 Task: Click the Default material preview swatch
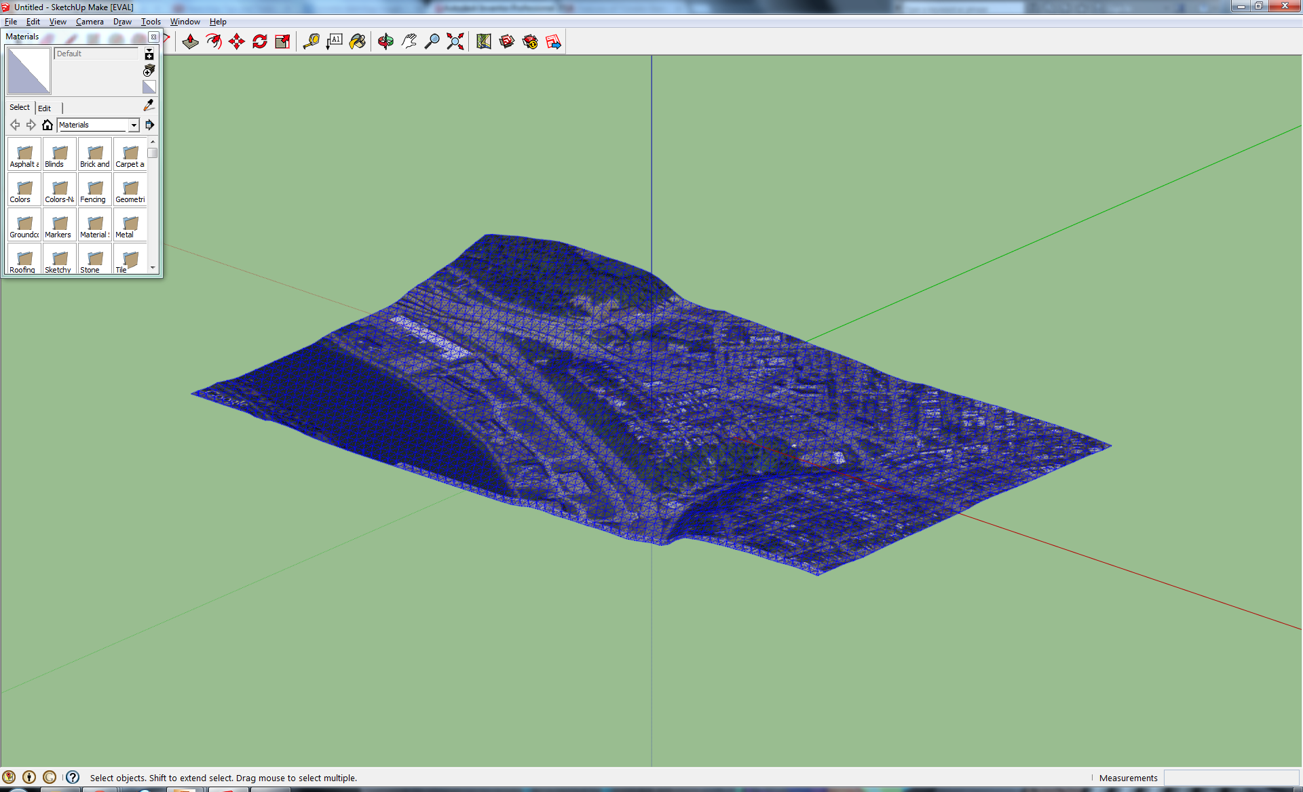pos(29,71)
